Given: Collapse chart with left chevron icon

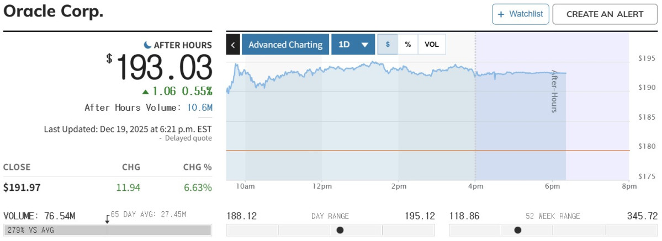Looking at the screenshot, I should [233, 45].
